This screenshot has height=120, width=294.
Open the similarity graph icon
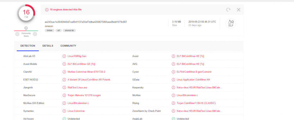coord(238,10)
